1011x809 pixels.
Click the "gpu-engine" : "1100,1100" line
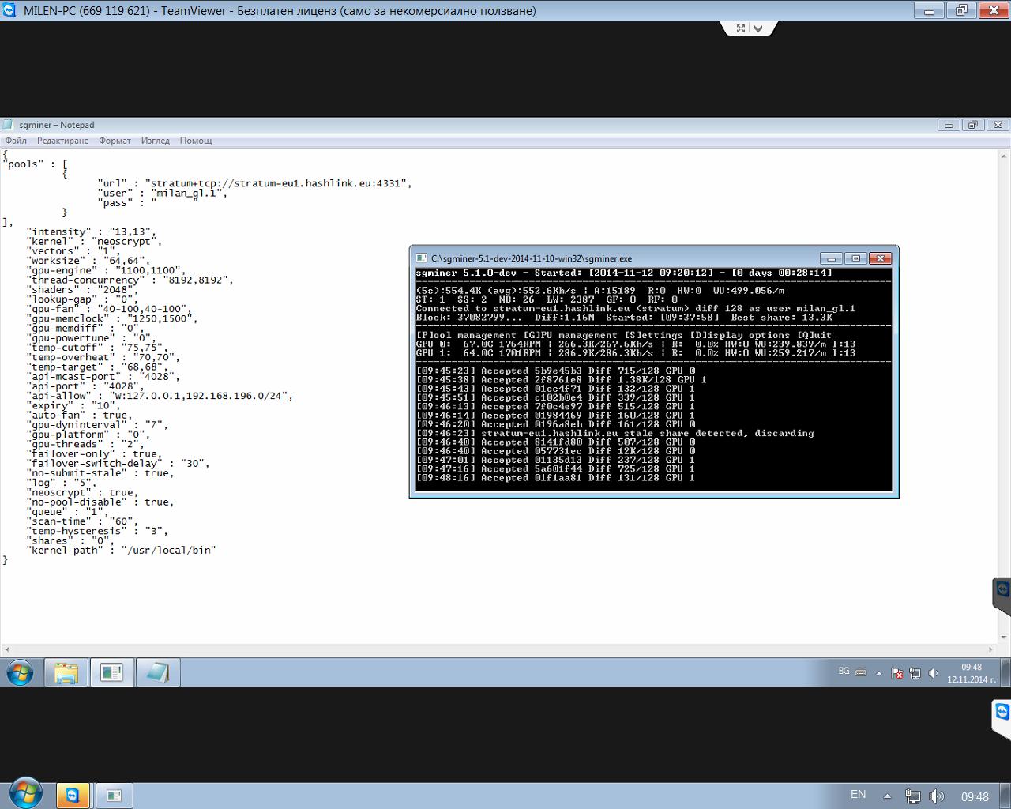pyautogui.click(x=106, y=270)
